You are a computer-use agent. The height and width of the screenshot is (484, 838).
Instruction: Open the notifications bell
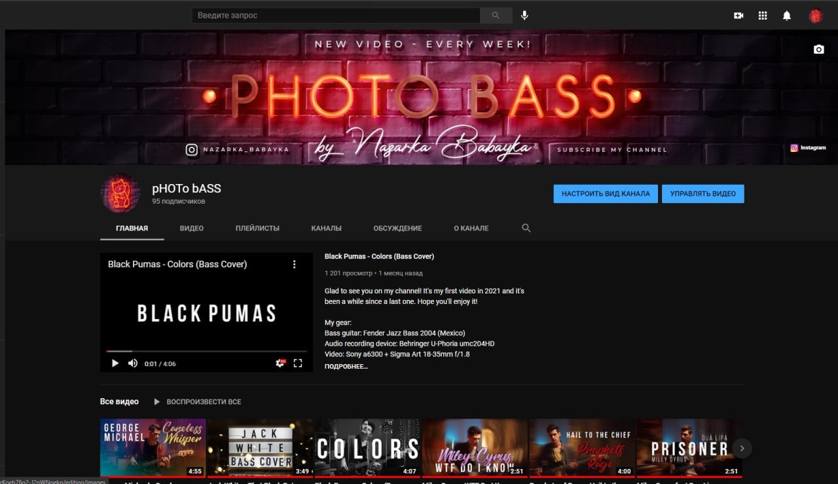pos(787,16)
